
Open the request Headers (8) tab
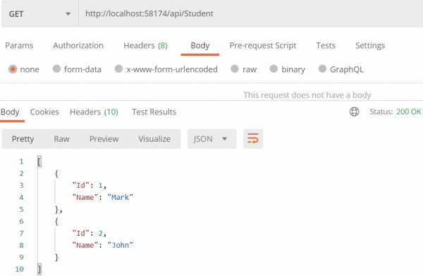145,45
